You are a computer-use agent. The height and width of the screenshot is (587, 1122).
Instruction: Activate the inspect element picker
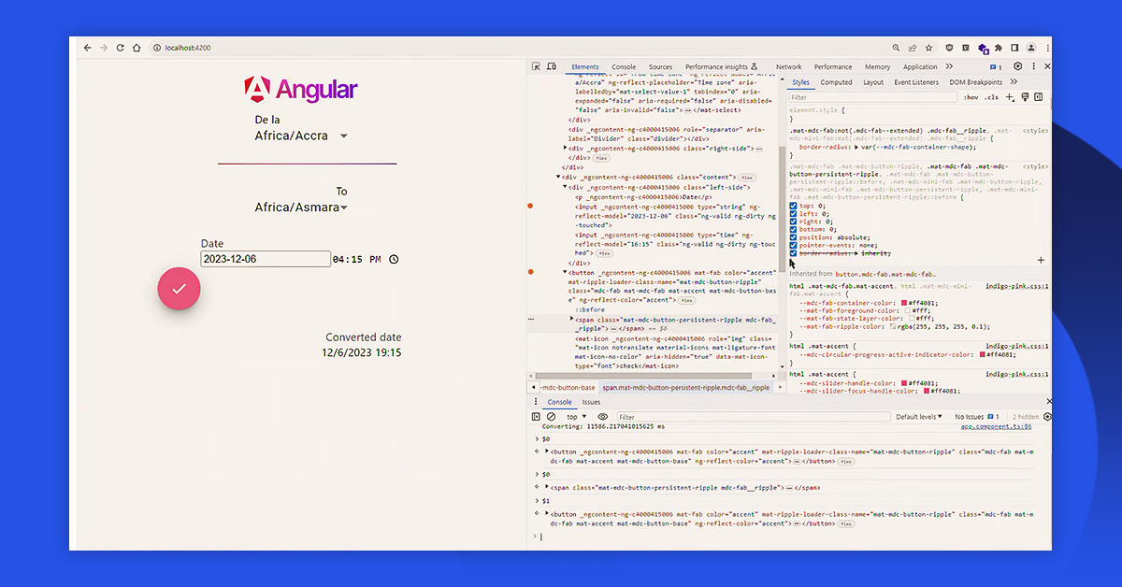tap(536, 67)
